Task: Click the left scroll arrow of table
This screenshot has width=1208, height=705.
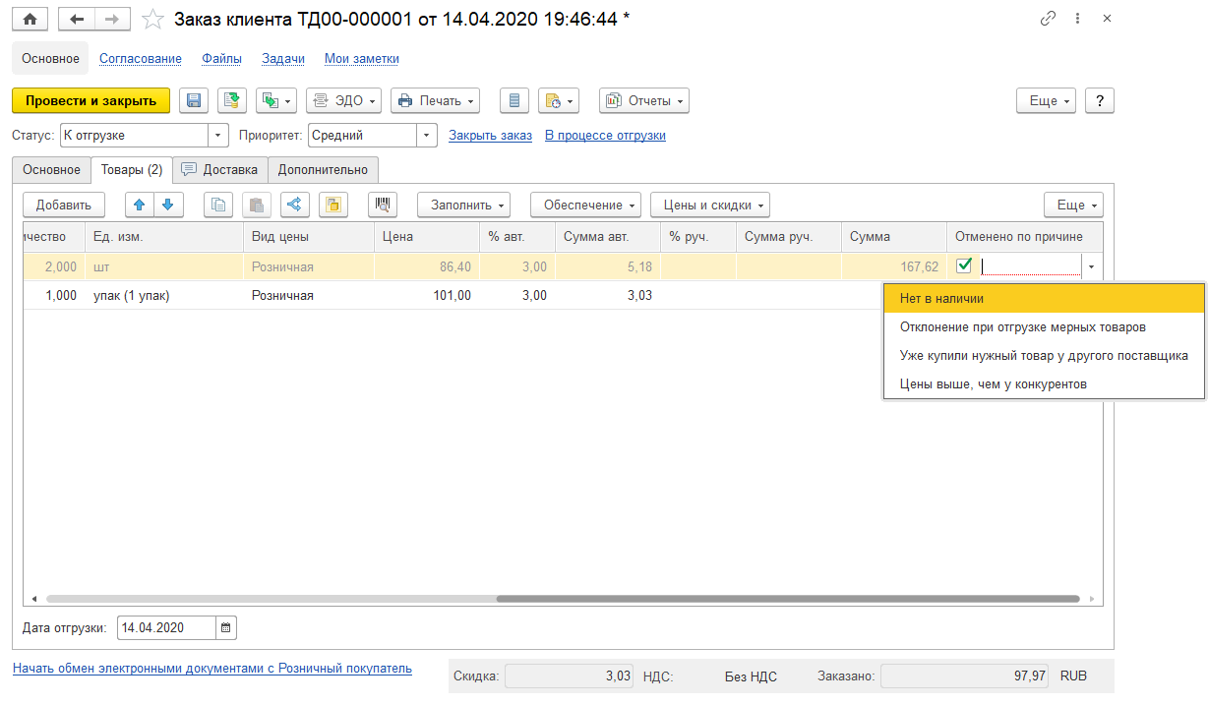Action: click(34, 598)
